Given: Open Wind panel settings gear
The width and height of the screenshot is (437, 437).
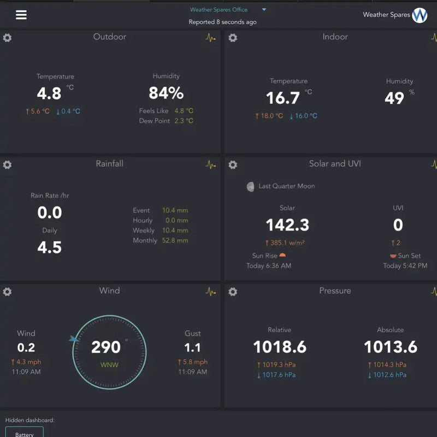Looking at the screenshot, I should click(8, 292).
